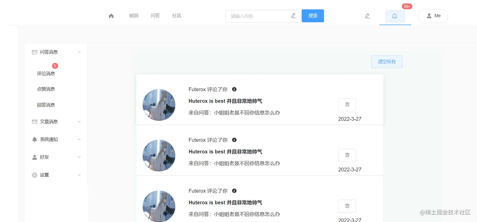Click the person icon beside 好友
Image resolution: width=477 pixels, height=222 pixels.
point(34,157)
